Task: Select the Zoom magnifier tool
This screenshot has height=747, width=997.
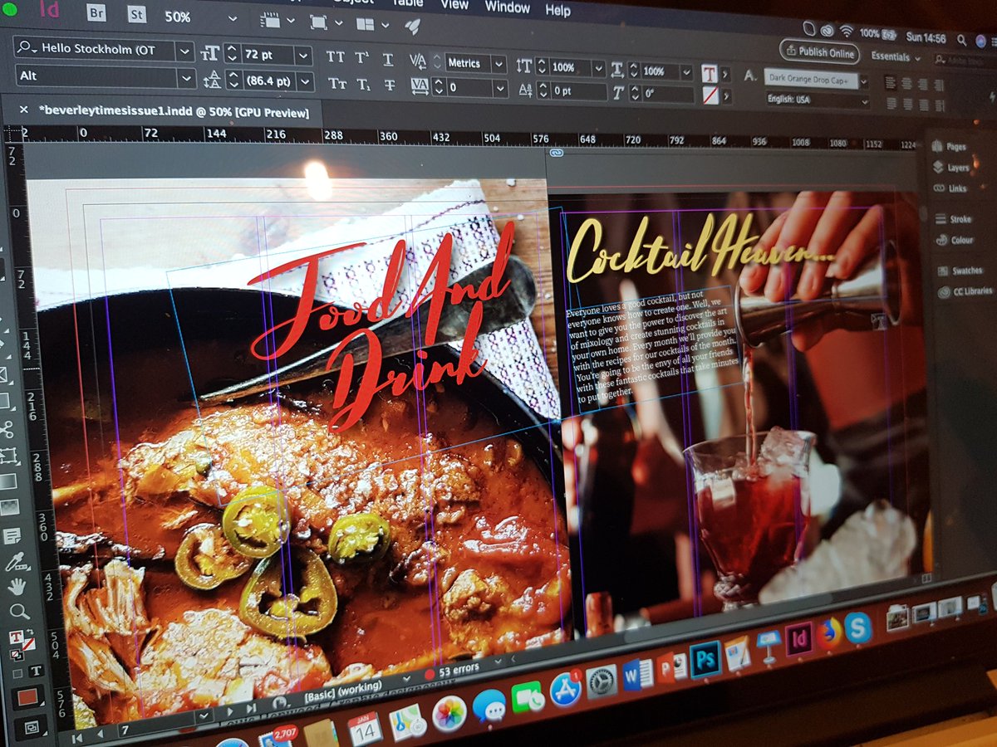Action: click(18, 613)
